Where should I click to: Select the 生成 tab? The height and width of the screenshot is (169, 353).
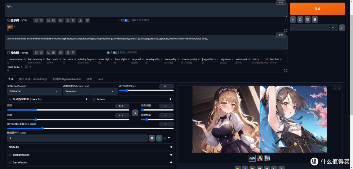[10, 79]
